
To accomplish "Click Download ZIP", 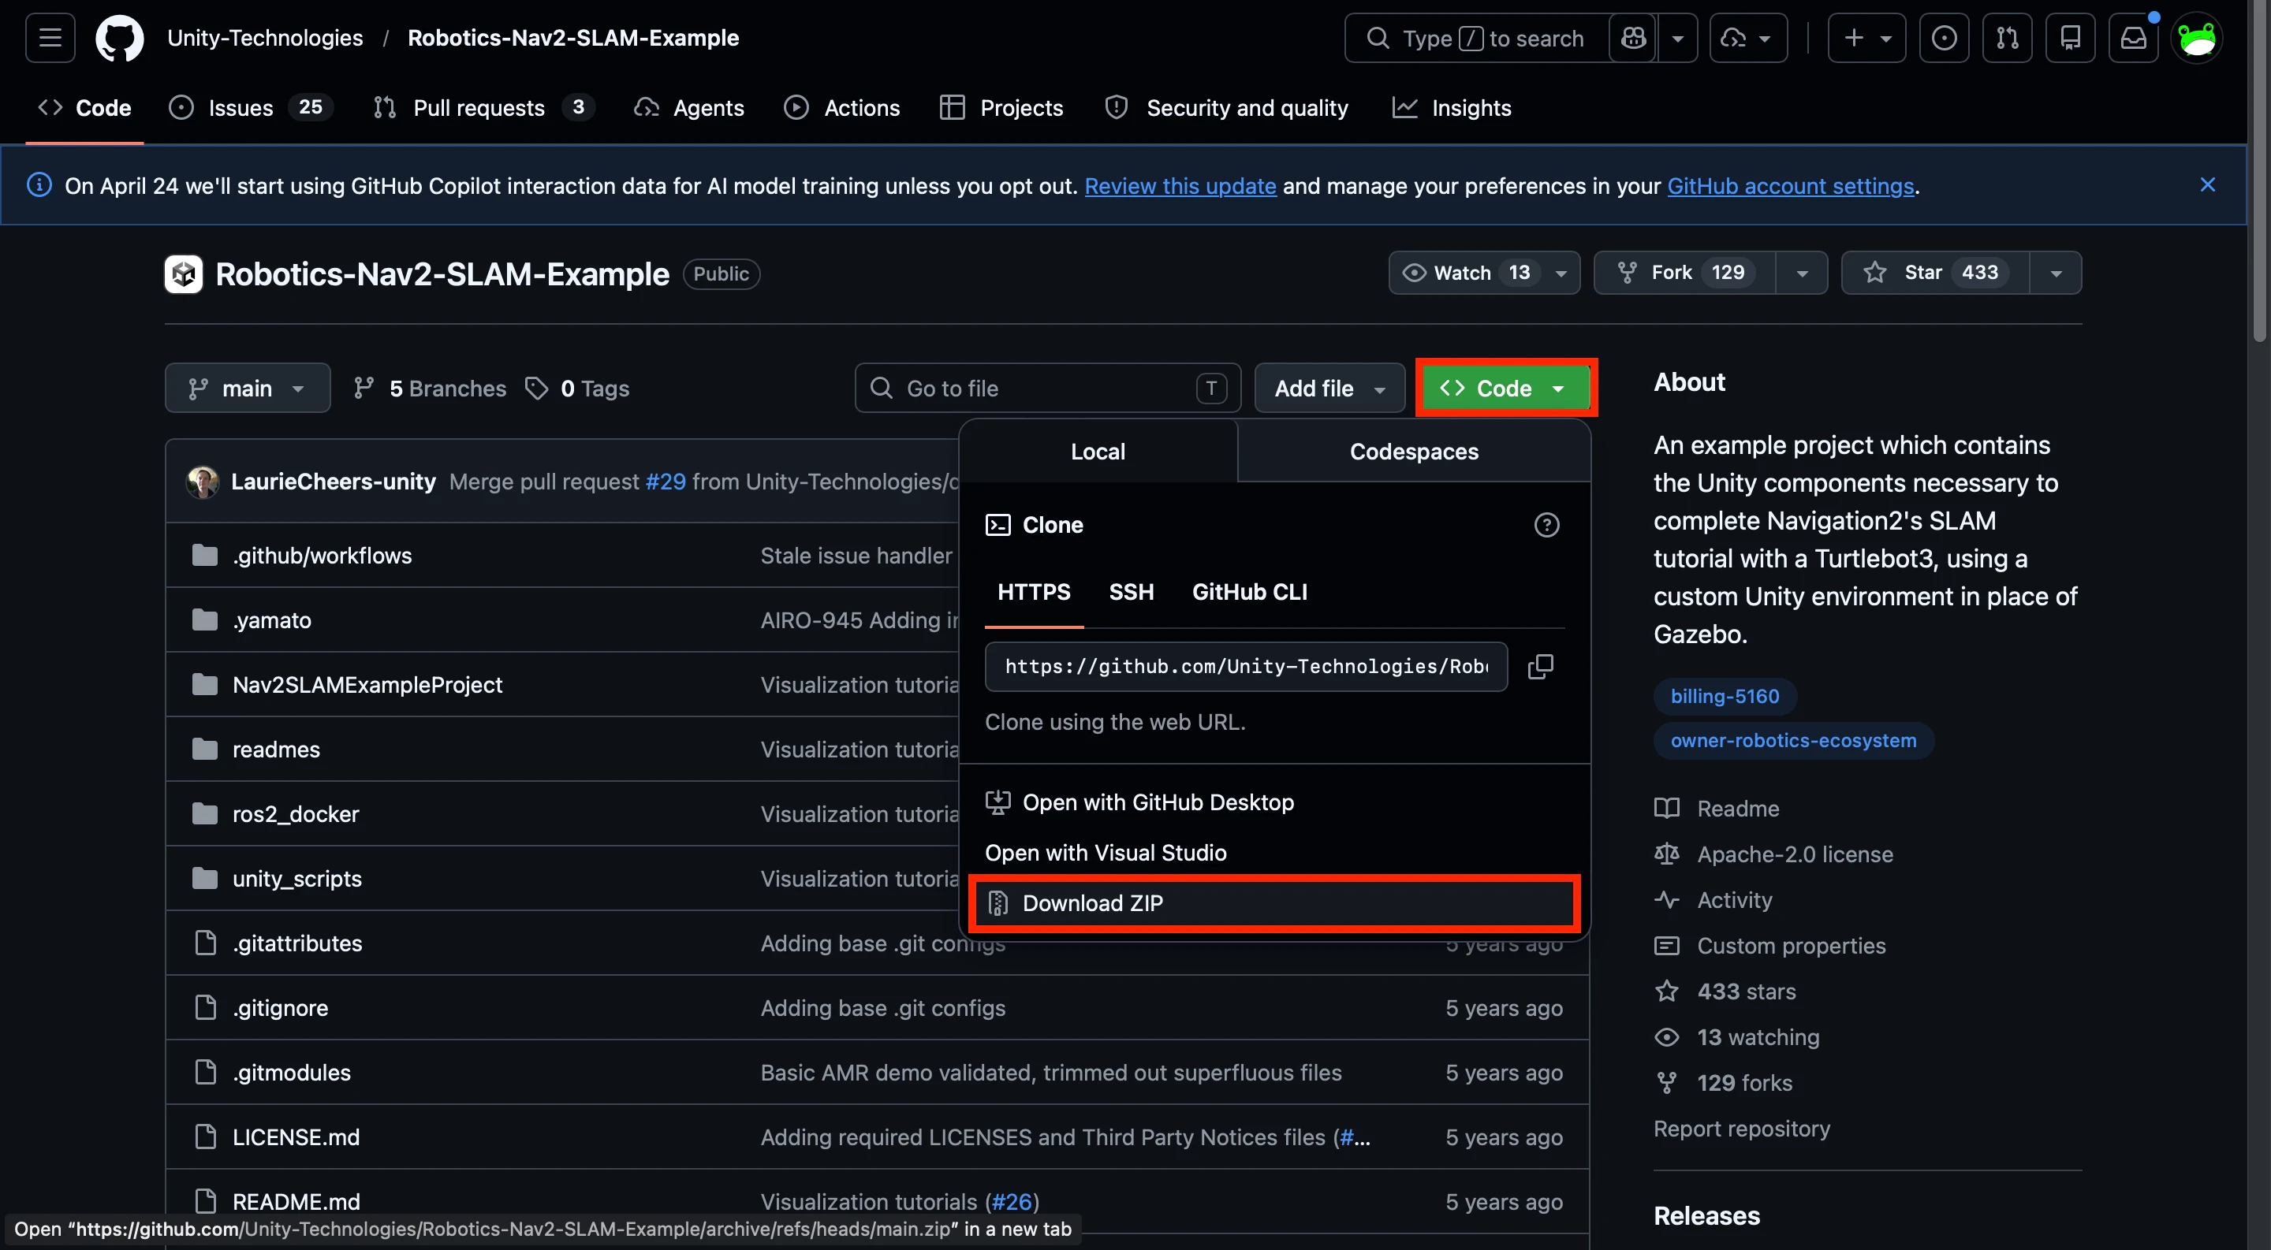I will (x=1274, y=903).
